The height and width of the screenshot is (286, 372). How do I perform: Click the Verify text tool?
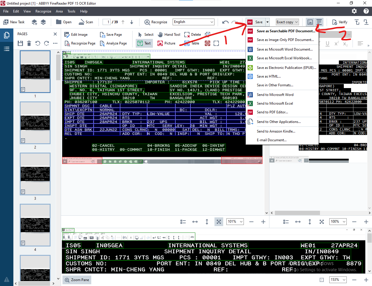tap(339, 22)
